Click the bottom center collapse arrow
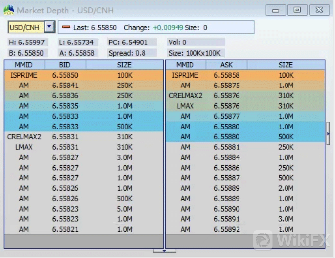Viewport: 335px width, 258px height. [164, 251]
